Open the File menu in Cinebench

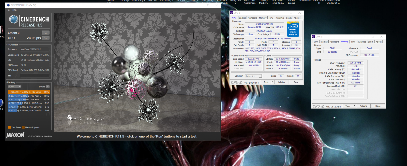8,10
